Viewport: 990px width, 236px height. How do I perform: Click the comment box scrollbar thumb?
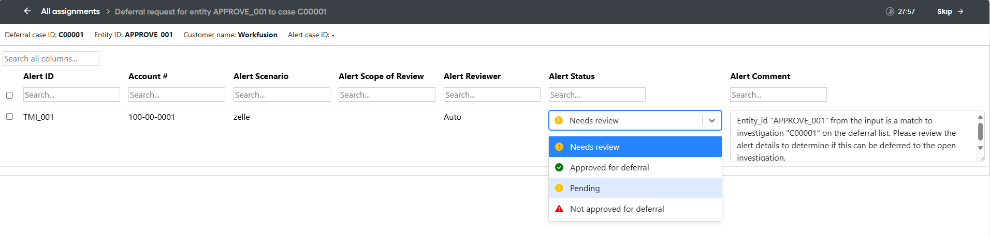click(980, 131)
